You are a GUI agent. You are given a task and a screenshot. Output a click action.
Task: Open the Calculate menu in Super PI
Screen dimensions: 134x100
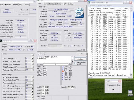[92, 6]
